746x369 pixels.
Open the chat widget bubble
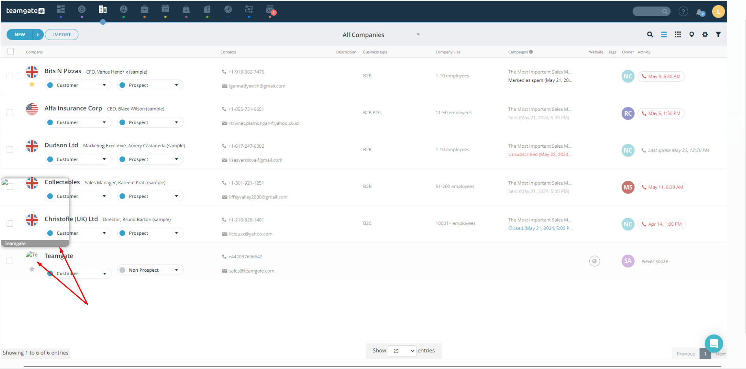pos(714,343)
